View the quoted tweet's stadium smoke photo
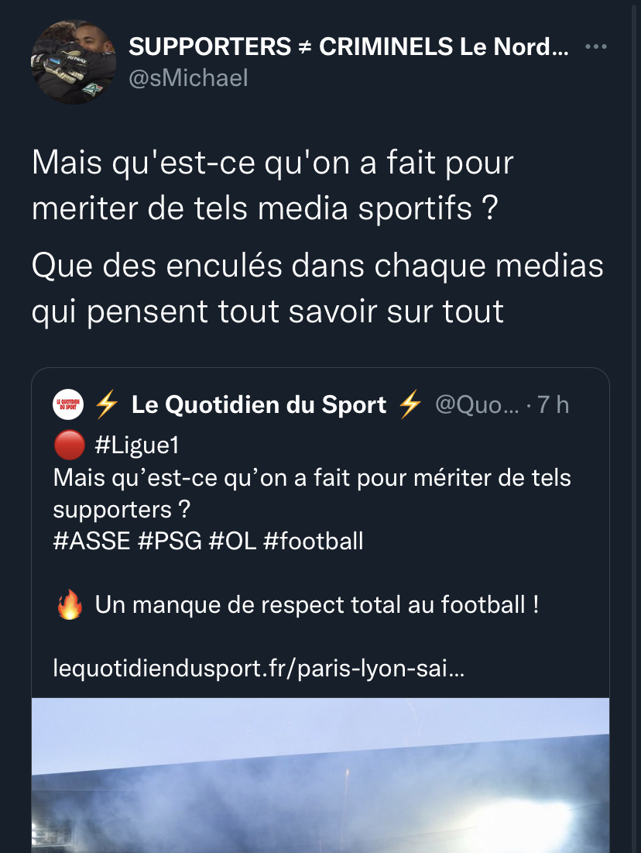Screen dimensions: 641x853 [320, 775]
